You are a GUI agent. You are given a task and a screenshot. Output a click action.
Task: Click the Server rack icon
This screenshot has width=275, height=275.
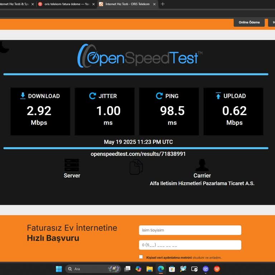tap(72, 165)
